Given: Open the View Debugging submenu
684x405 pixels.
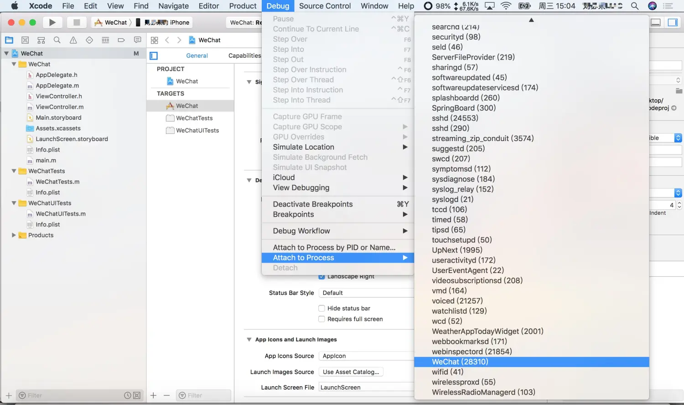Looking at the screenshot, I should [x=338, y=187].
